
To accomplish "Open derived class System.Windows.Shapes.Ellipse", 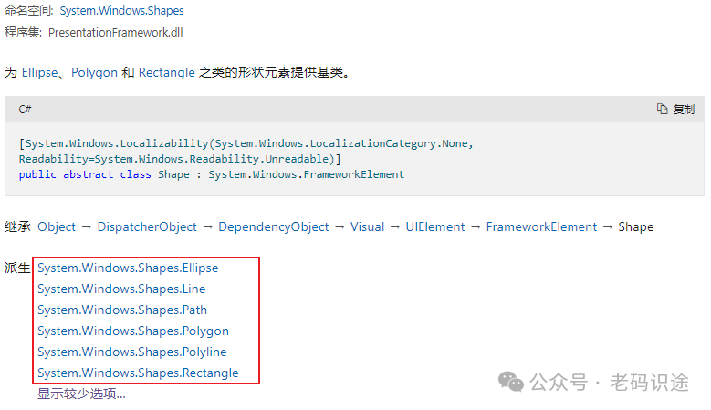I will [128, 268].
